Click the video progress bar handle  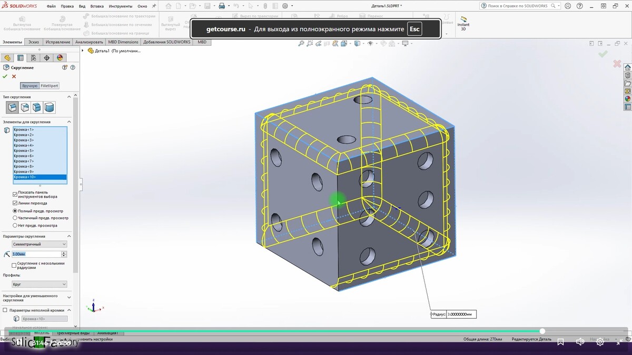[542, 331]
